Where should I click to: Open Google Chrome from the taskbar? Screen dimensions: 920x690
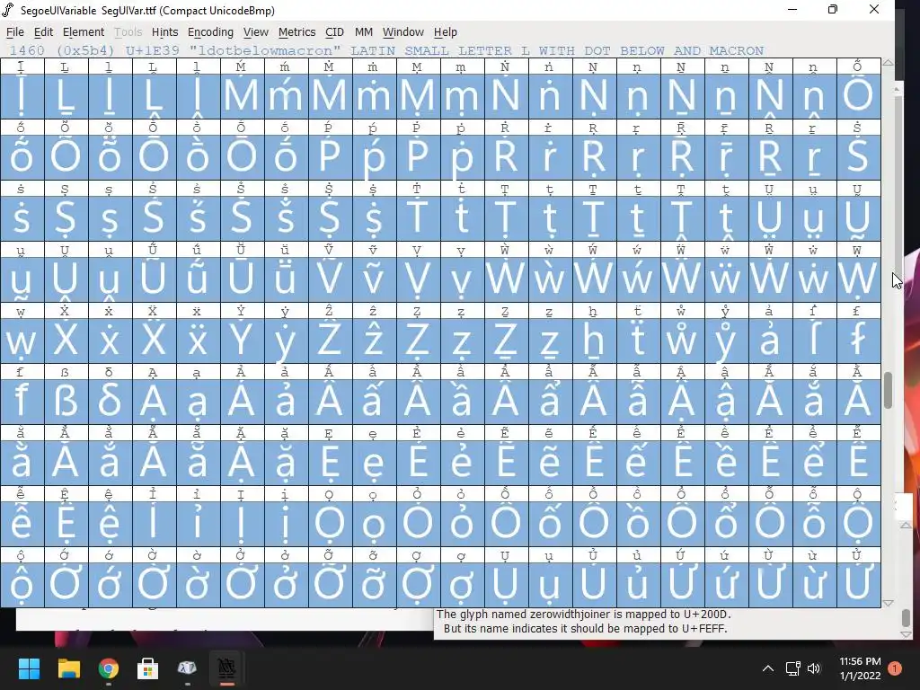pyautogui.click(x=109, y=668)
